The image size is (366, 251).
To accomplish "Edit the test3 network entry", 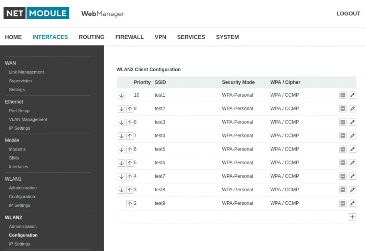I will tap(352, 122).
